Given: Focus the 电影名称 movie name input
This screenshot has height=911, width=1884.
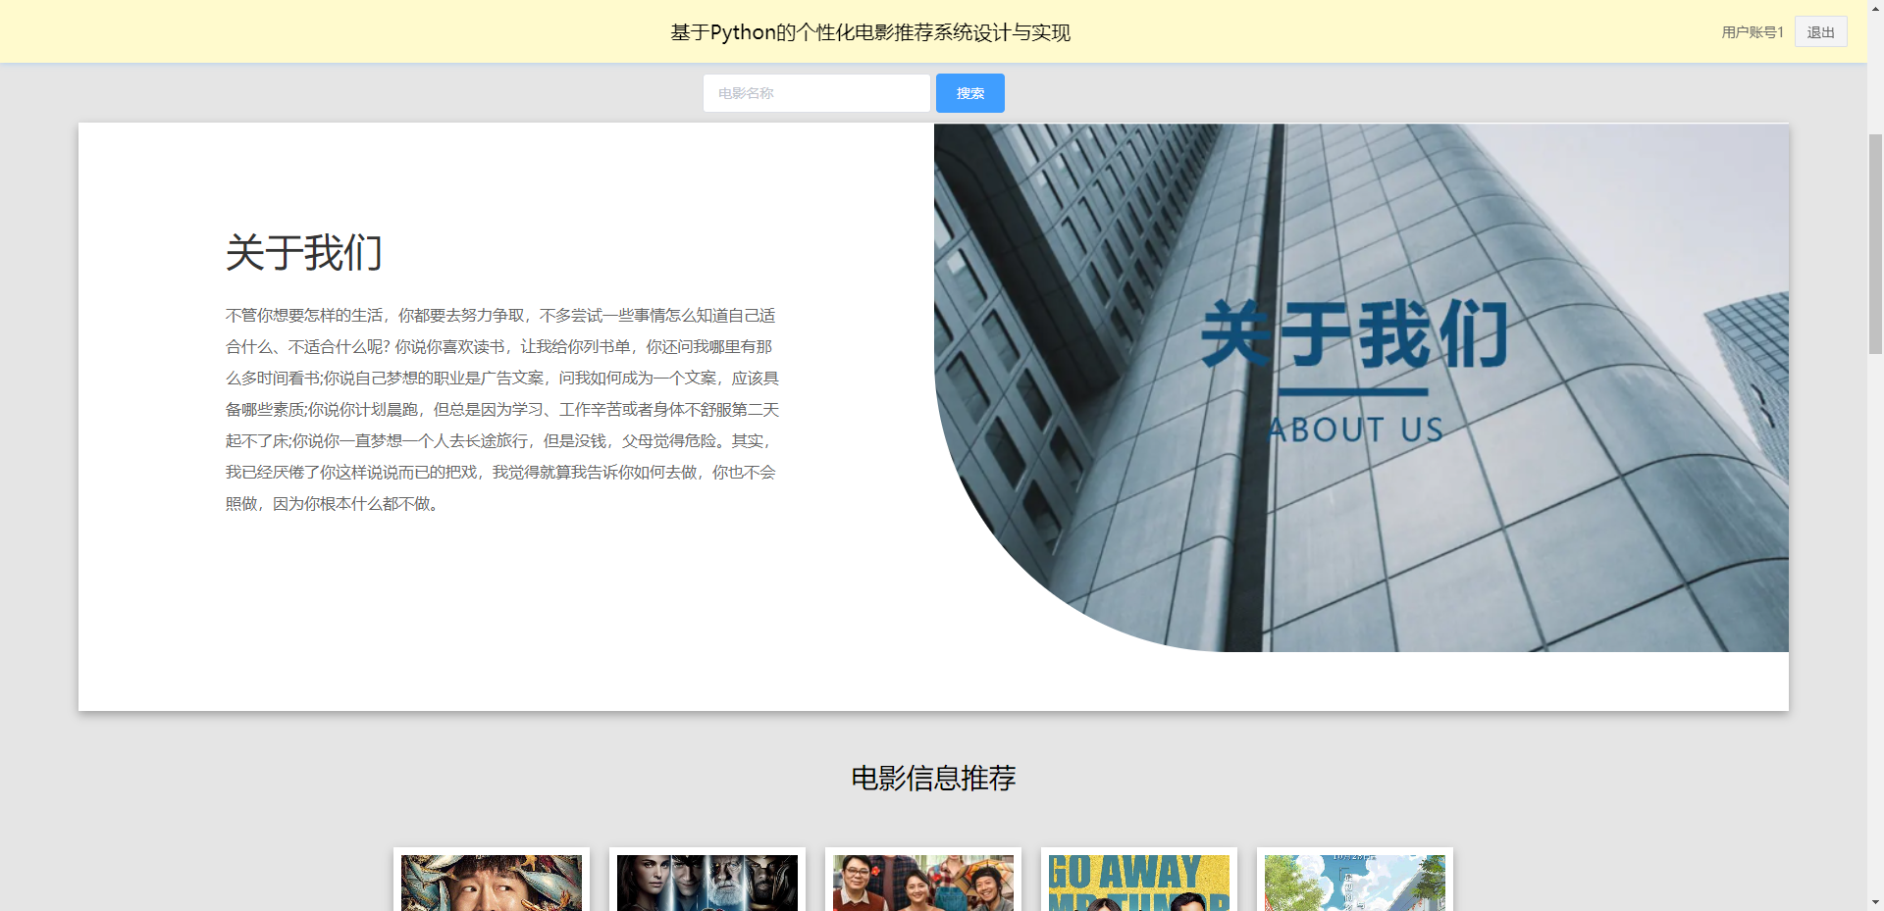Looking at the screenshot, I should tap(816, 93).
